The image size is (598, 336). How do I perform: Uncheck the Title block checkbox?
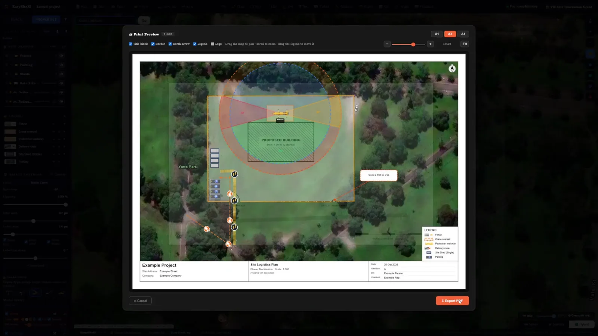(x=130, y=44)
